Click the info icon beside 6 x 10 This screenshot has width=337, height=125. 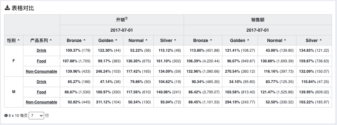6,116
